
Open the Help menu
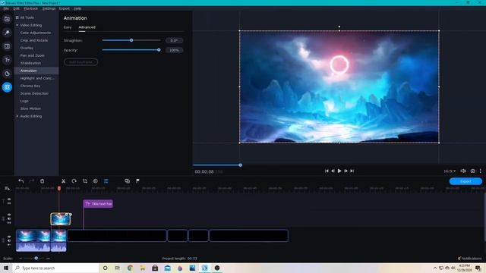click(x=77, y=8)
